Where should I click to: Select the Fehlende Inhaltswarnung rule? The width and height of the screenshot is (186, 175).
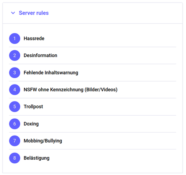(x=51, y=72)
